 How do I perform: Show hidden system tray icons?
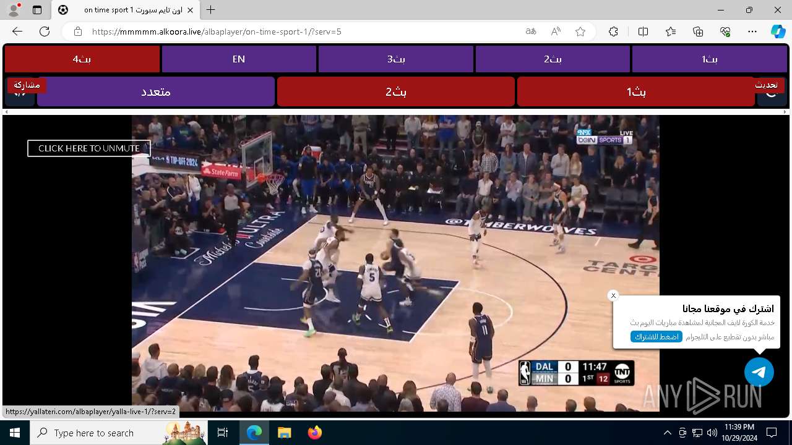click(667, 433)
